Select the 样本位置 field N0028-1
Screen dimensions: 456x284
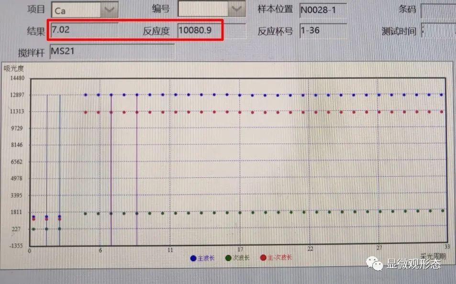(323, 10)
